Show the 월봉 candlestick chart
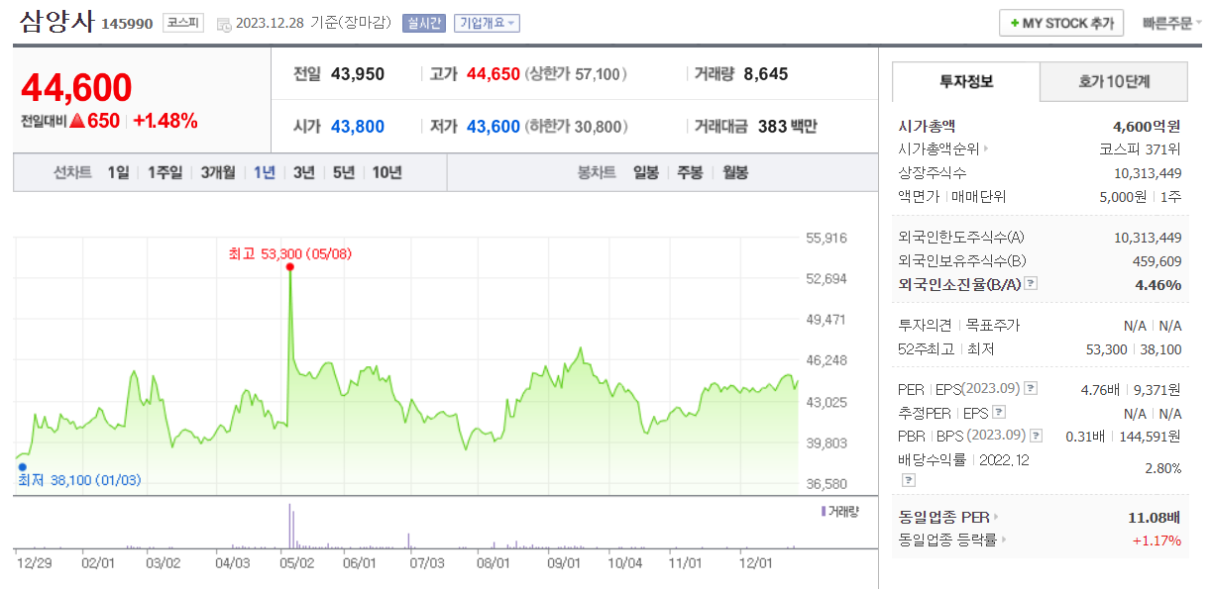 coord(735,172)
